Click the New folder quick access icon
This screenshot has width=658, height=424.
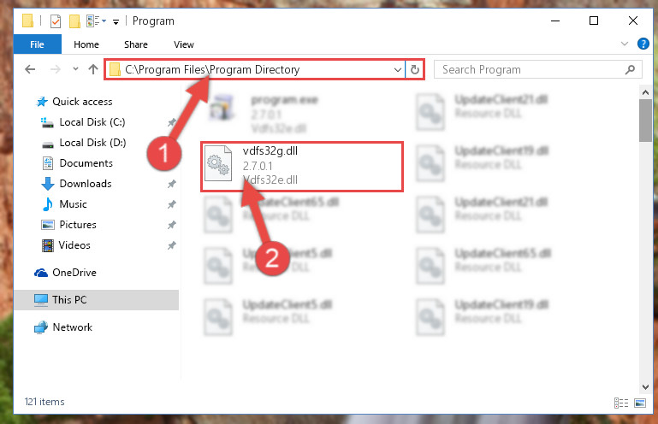[74, 21]
